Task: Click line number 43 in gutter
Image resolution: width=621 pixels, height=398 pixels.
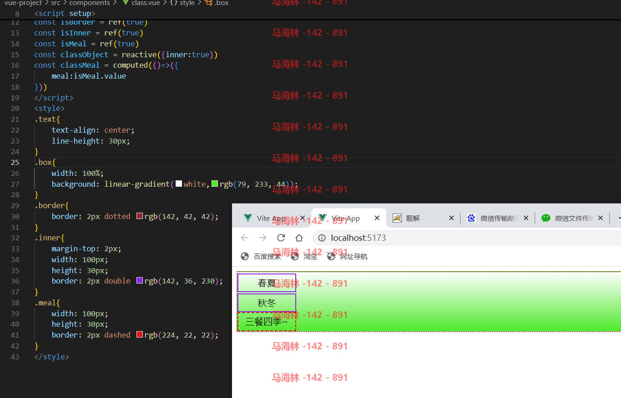Action: pos(15,357)
